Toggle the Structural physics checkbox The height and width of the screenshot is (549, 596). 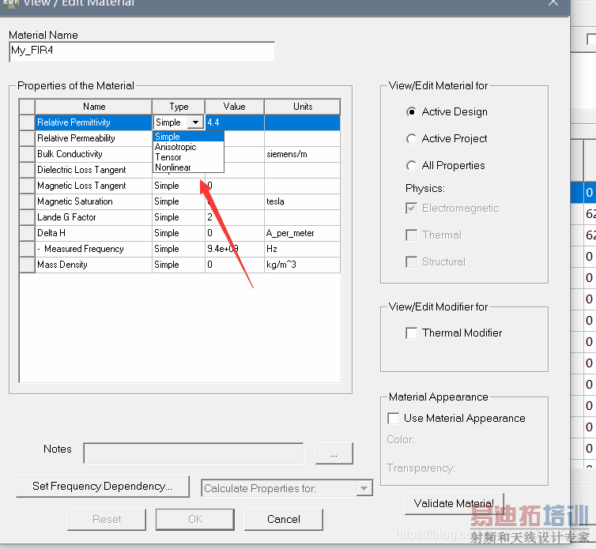pos(411,261)
